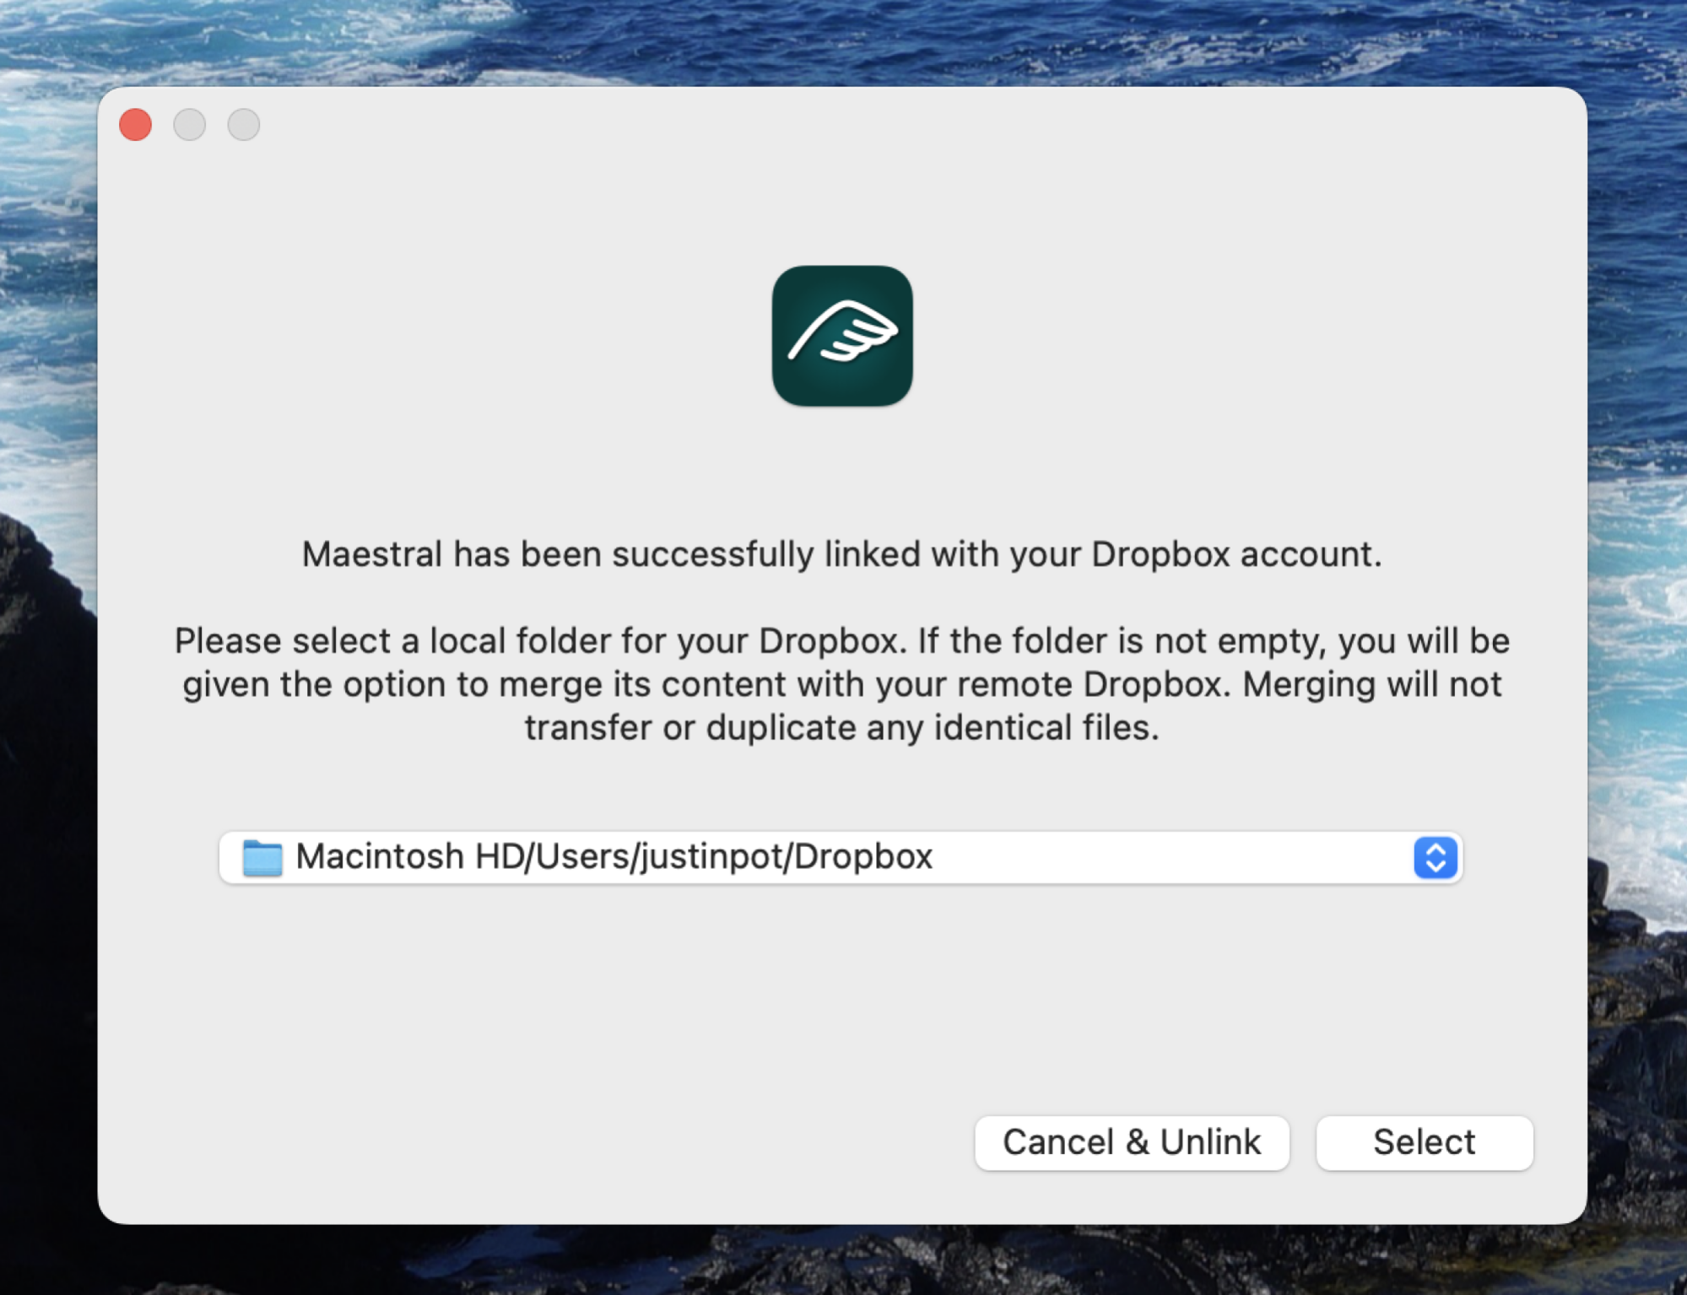This screenshot has width=1687, height=1295.
Task: Close the Maestral setup window
Action: [x=136, y=125]
